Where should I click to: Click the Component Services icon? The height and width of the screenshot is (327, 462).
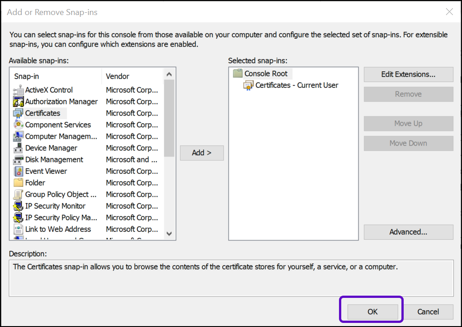pyautogui.click(x=18, y=125)
